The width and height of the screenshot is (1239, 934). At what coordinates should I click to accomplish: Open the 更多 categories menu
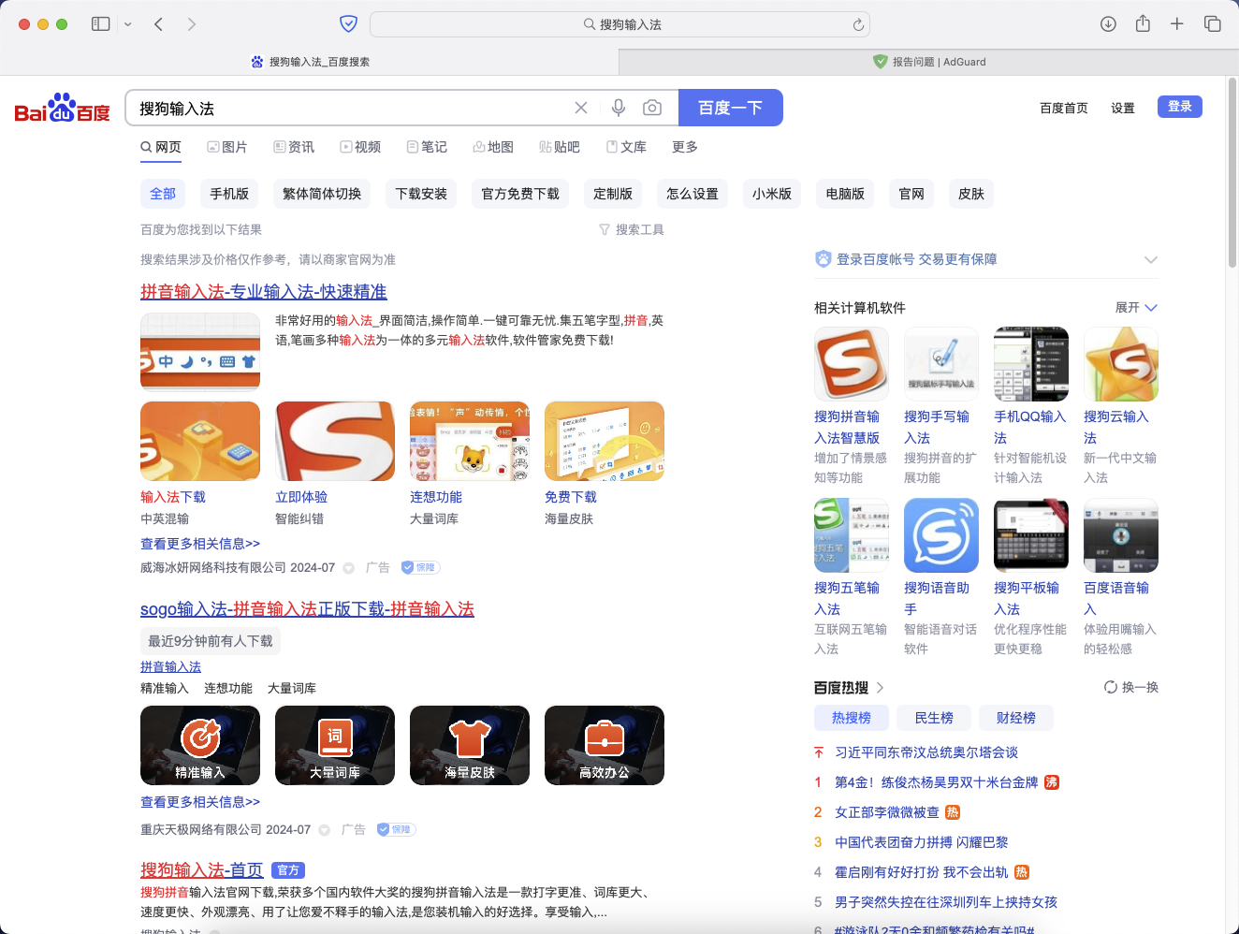pos(685,147)
